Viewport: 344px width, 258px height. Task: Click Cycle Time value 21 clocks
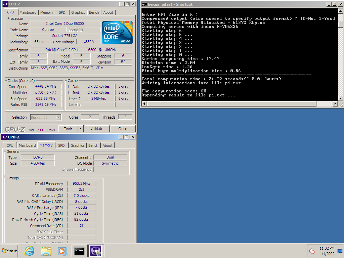click(81, 213)
